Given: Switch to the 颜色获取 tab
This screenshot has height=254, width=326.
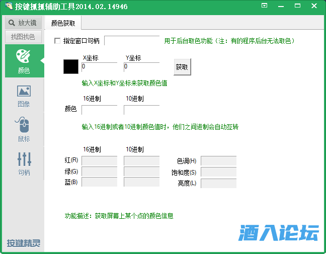Looking at the screenshot, I should pyautogui.click(x=63, y=23).
